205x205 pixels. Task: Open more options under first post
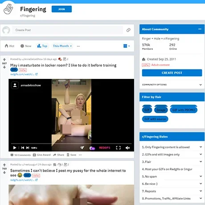click(80, 155)
